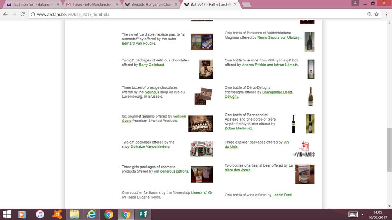Viewport: 392px width, 220px height.
Task: Open the zoom magnifier icon in address bar
Action: 369,14
